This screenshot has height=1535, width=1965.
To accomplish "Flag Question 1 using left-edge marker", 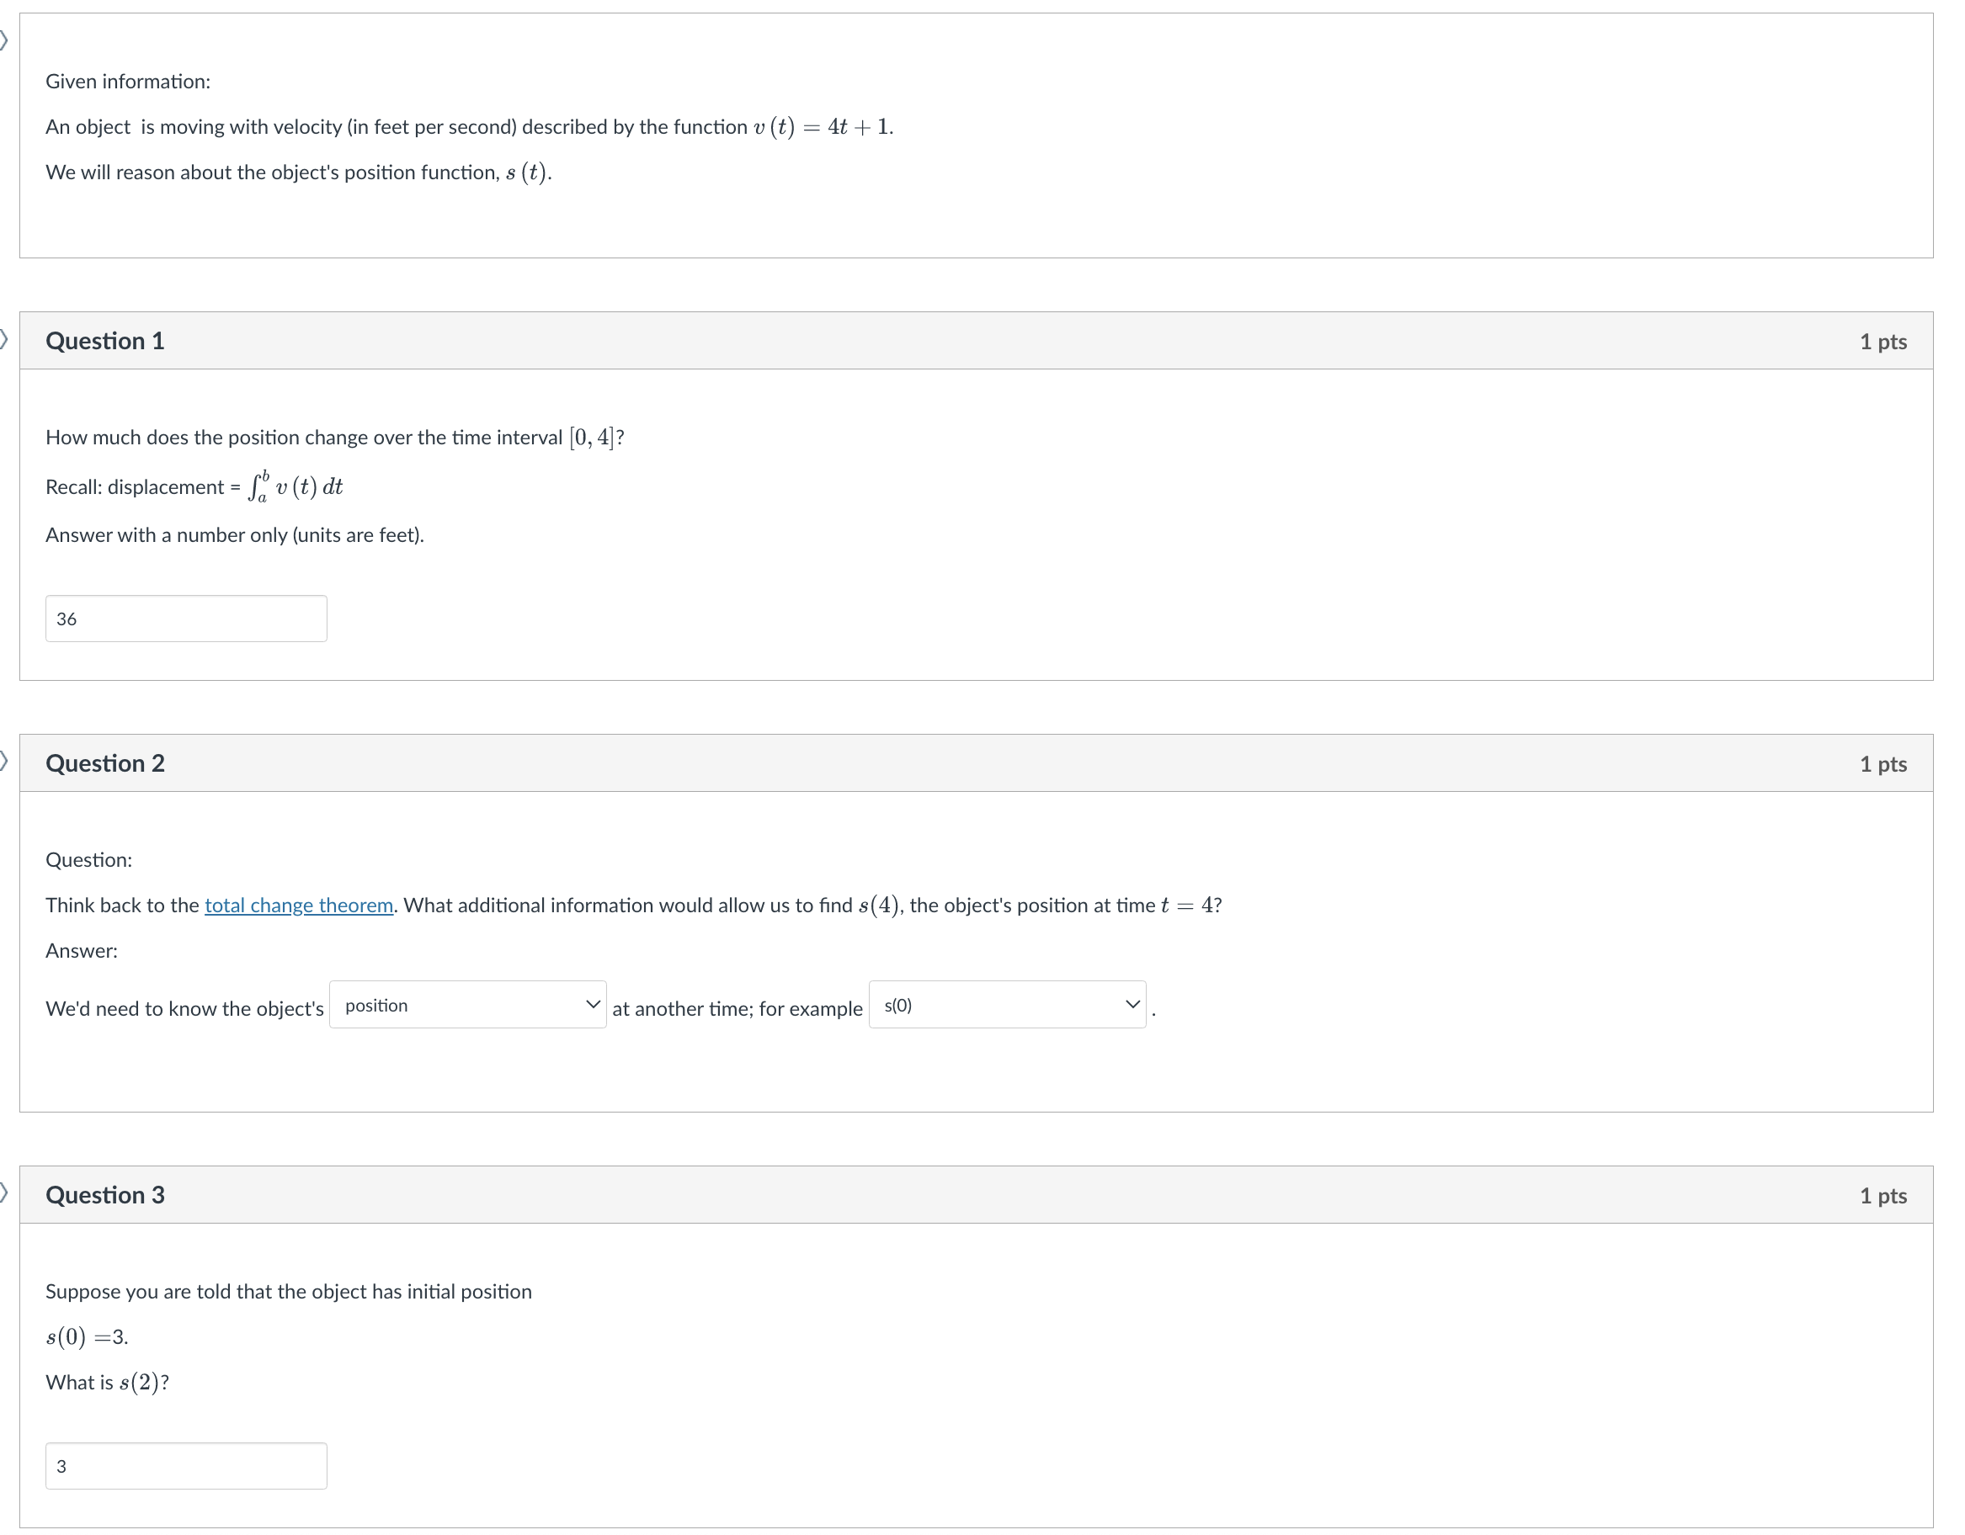I will point(3,339).
